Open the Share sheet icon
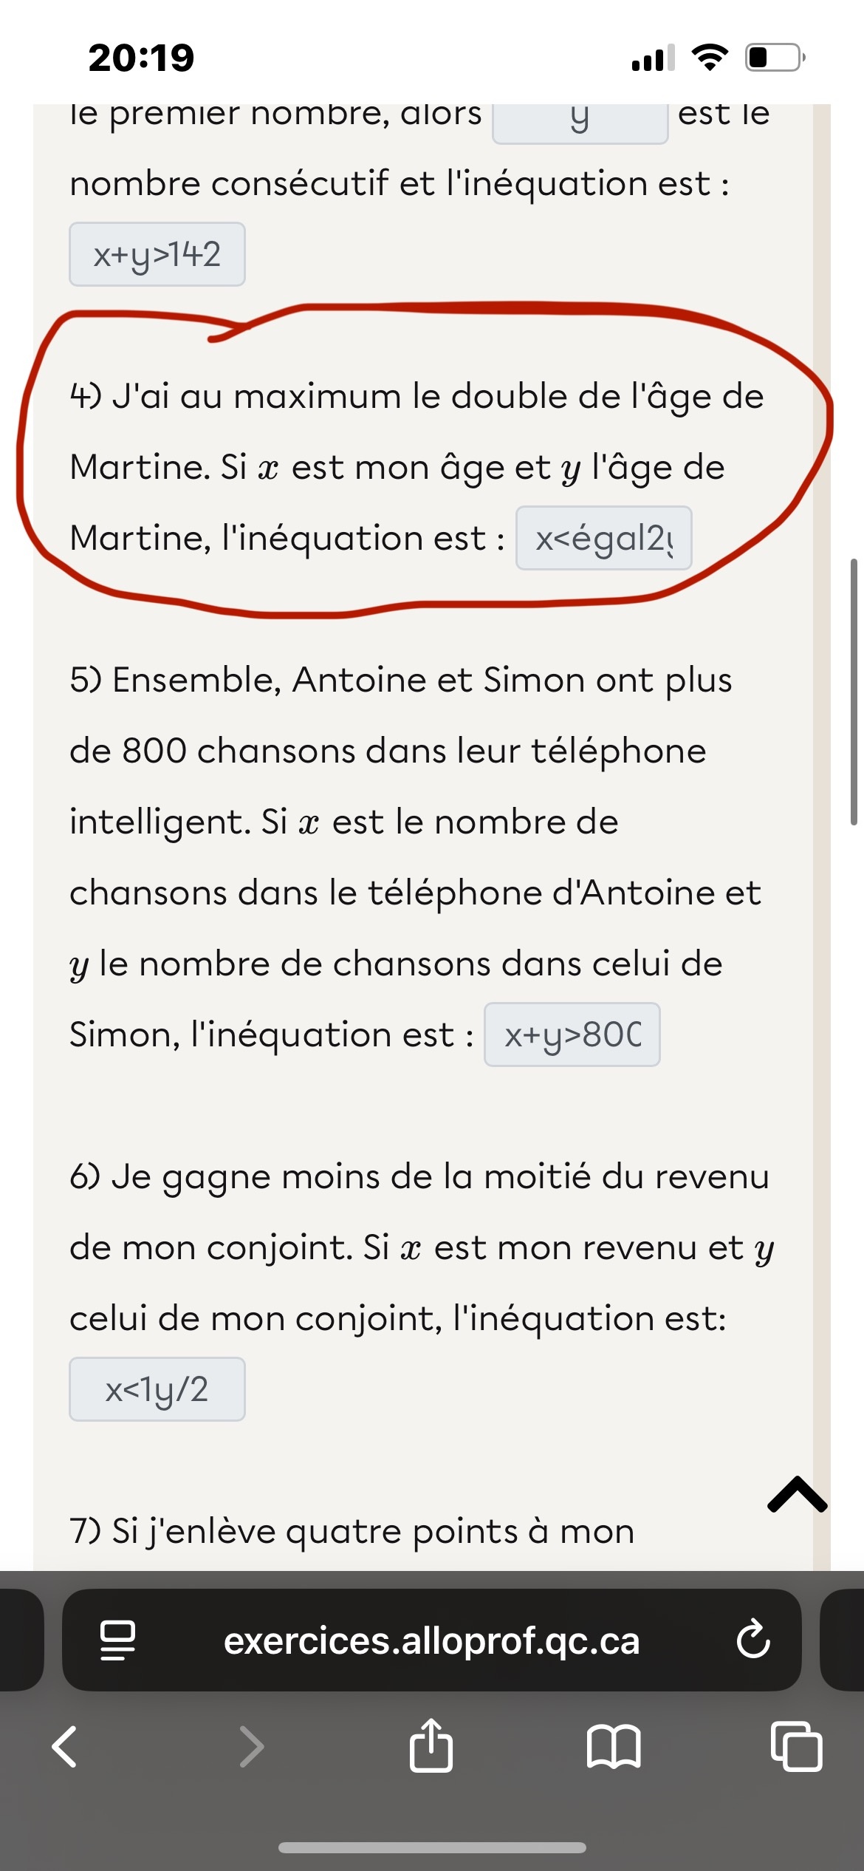Screen dimensions: 864x1871 (431, 1745)
